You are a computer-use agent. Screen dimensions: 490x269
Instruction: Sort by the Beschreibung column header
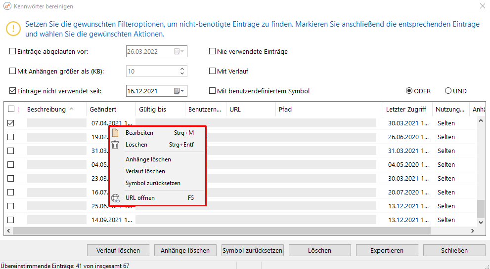pyautogui.click(x=55, y=109)
